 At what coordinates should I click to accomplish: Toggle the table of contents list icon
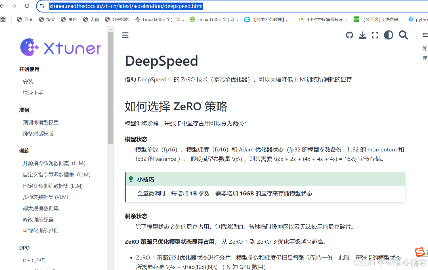click(x=425, y=35)
